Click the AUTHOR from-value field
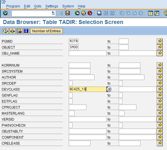Image resolution: width=167 pixels, height=150 pixels. click(82, 77)
